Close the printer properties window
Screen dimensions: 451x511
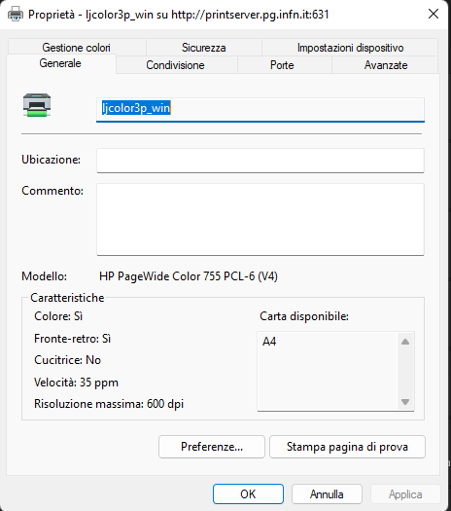click(434, 14)
